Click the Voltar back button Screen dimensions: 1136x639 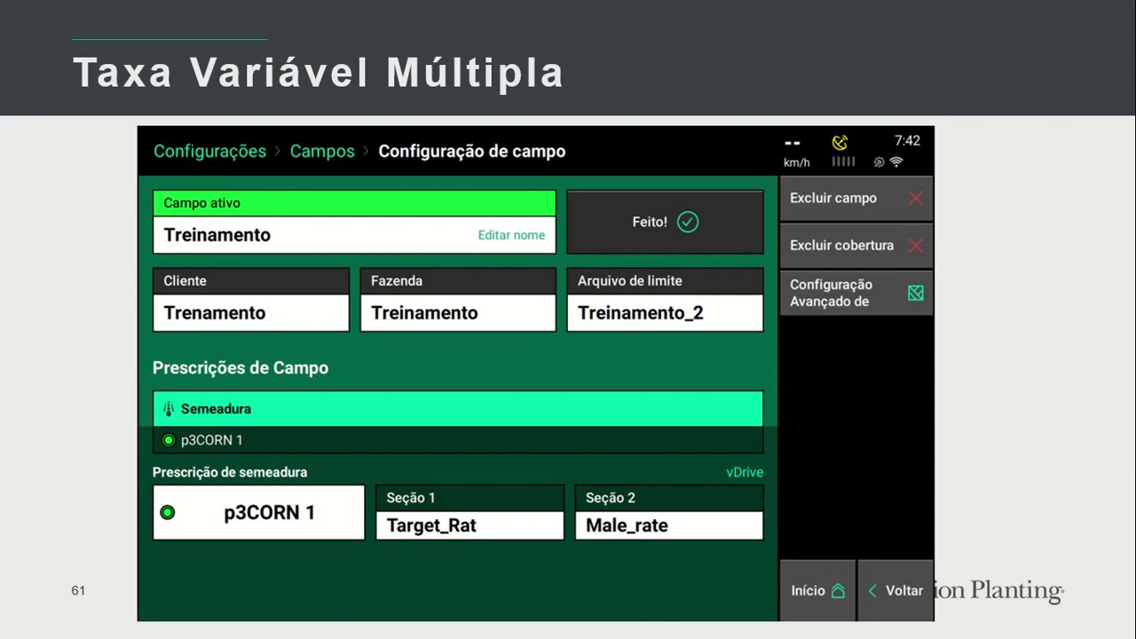point(895,590)
